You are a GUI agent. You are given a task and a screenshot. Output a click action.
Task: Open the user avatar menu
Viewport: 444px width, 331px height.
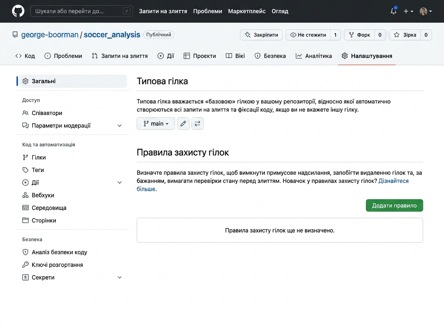pyautogui.click(x=426, y=11)
